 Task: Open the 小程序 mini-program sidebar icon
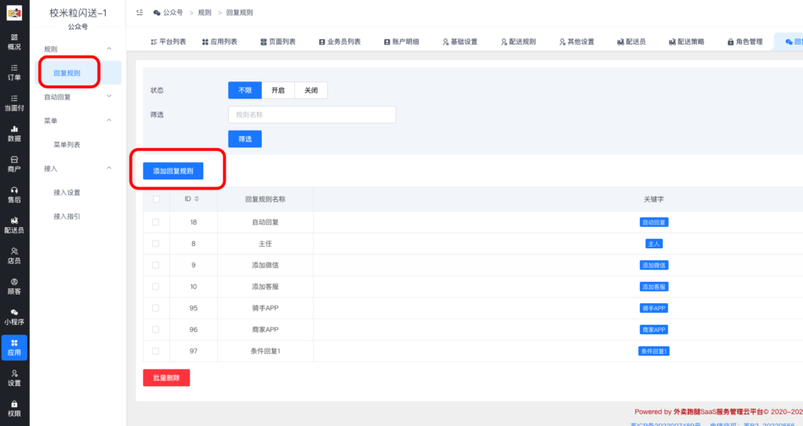coord(14,317)
